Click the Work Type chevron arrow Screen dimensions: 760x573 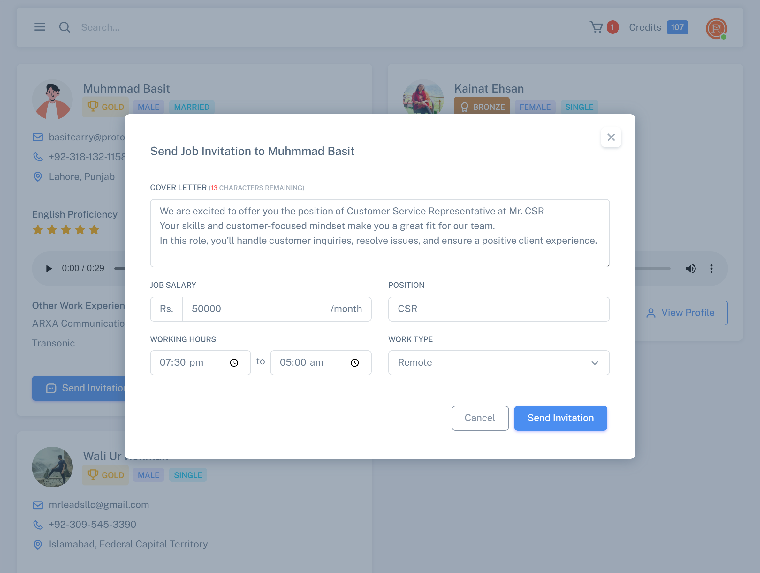coord(595,363)
